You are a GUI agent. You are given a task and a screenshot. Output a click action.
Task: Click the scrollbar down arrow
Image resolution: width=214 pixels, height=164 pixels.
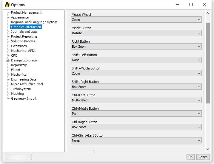(x=208, y=149)
